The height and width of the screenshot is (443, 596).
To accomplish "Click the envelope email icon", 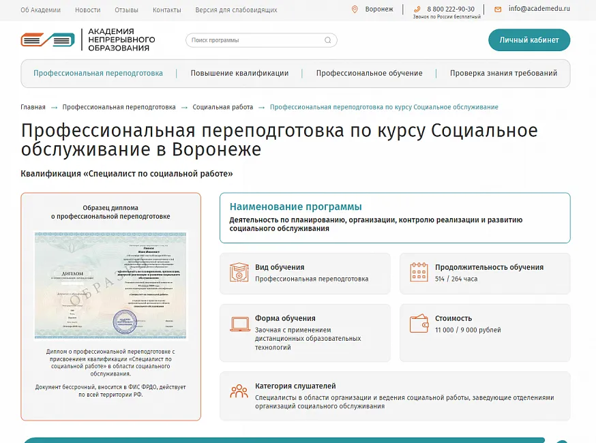I will pyautogui.click(x=498, y=9).
